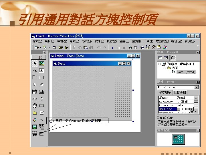The height and width of the screenshot is (155, 206).
Task: Select the DirListBox folder control
Action: 35,113
